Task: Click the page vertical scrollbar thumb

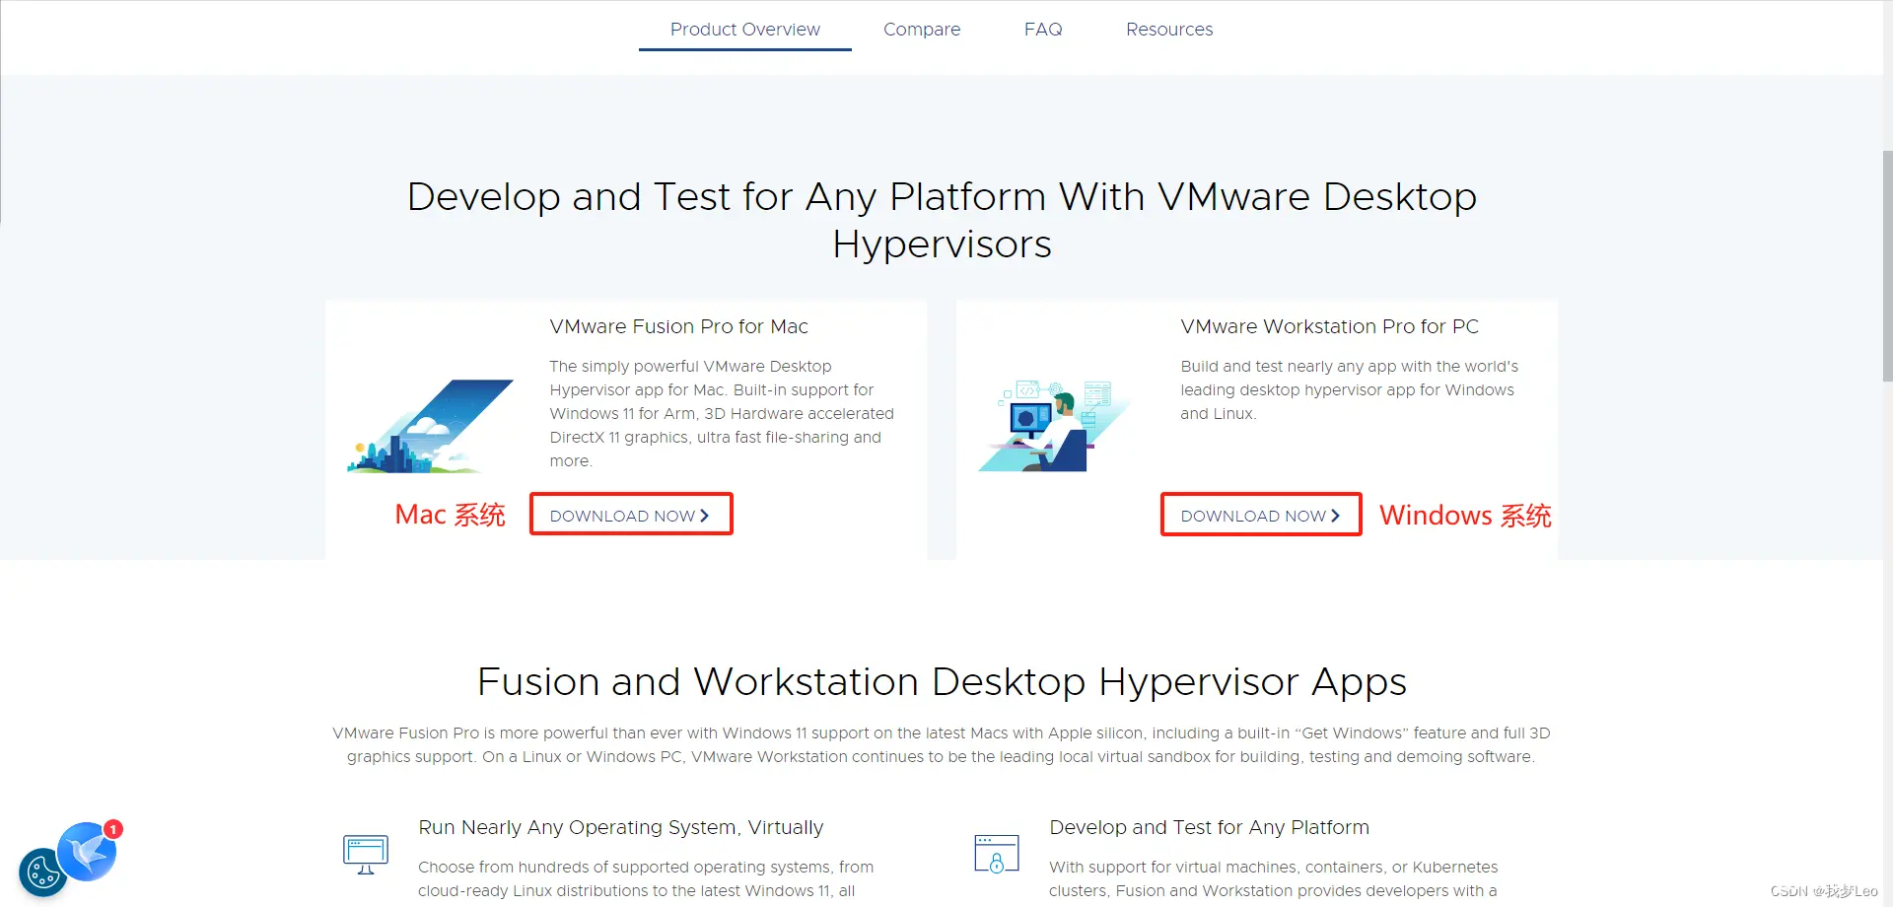Action: point(1887,266)
